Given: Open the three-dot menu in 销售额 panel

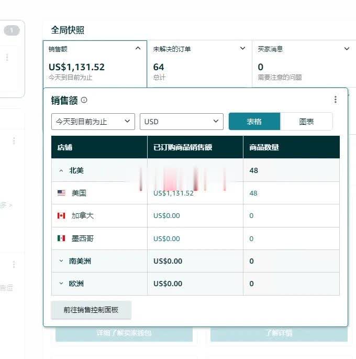Looking at the screenshot, I should 336,100.
